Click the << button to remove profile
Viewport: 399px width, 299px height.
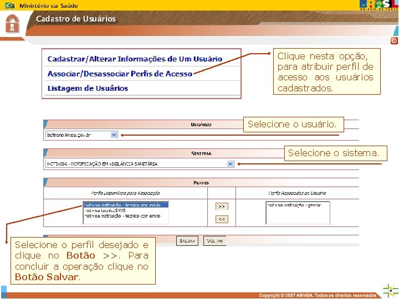(222, 219)
